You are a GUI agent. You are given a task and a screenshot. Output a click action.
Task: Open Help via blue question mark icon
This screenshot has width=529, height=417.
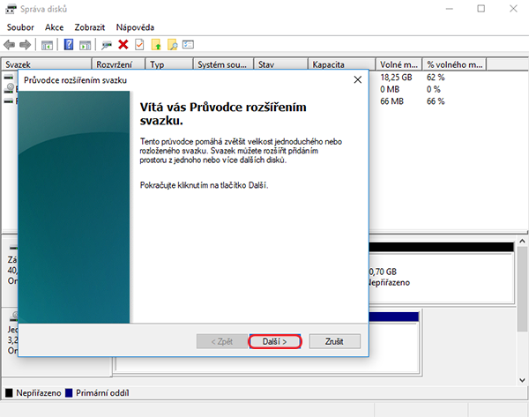[x=68, y=44]
